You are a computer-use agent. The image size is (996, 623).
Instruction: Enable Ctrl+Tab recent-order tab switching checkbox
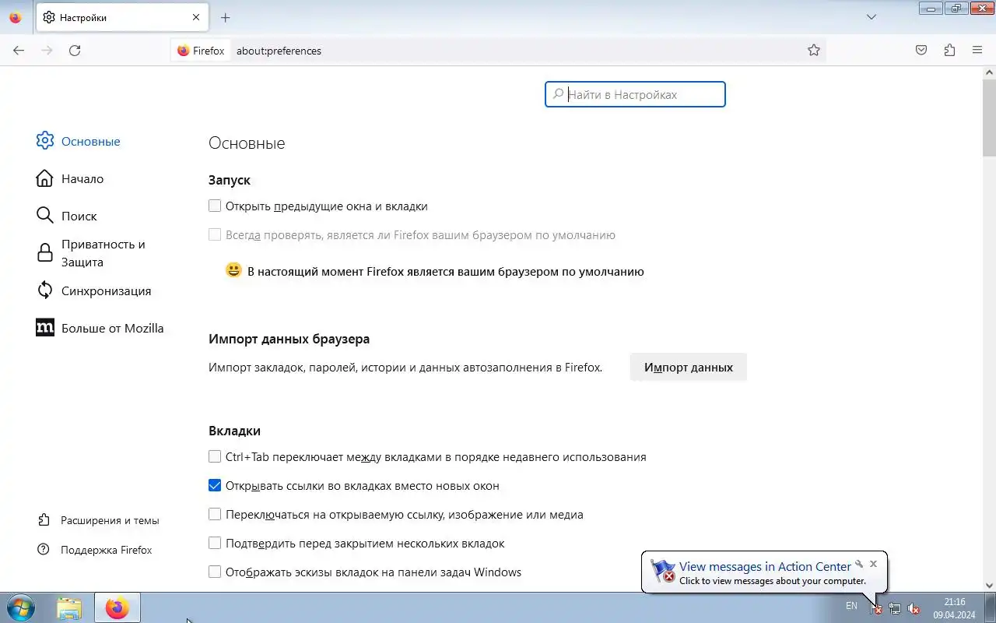[215, 457]
